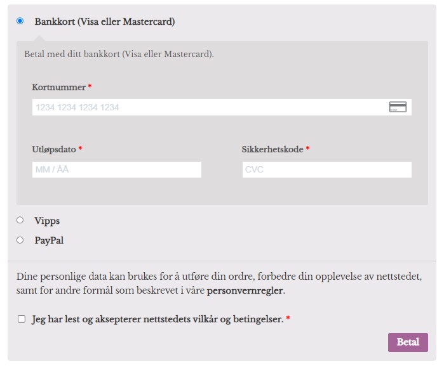Select the Bankkort radio button
The height and width of the screenshot is (366, 444).
tap(20, 21)
